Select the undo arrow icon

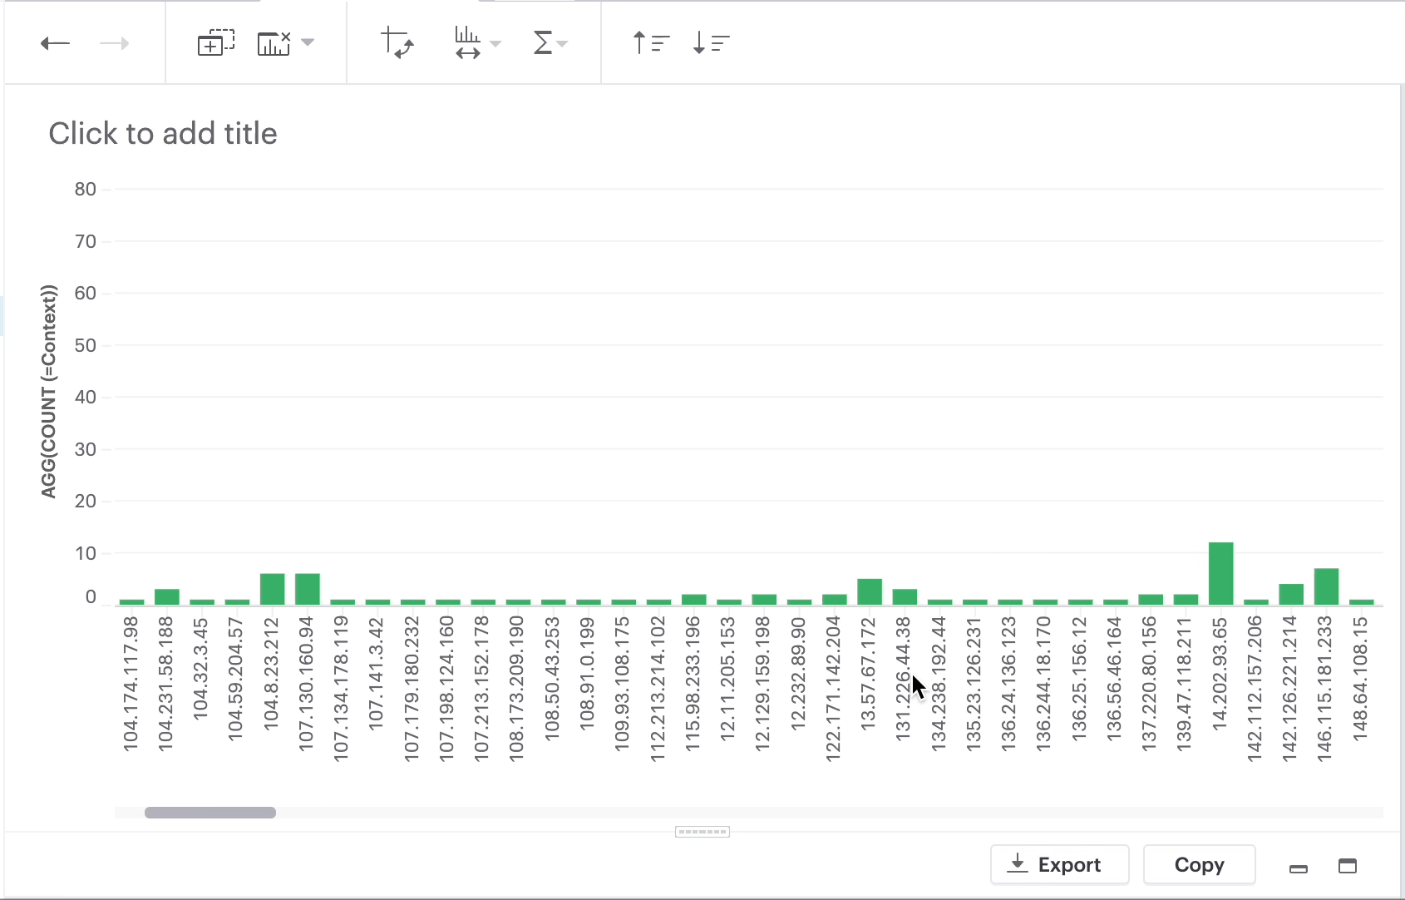click(55, 43)
